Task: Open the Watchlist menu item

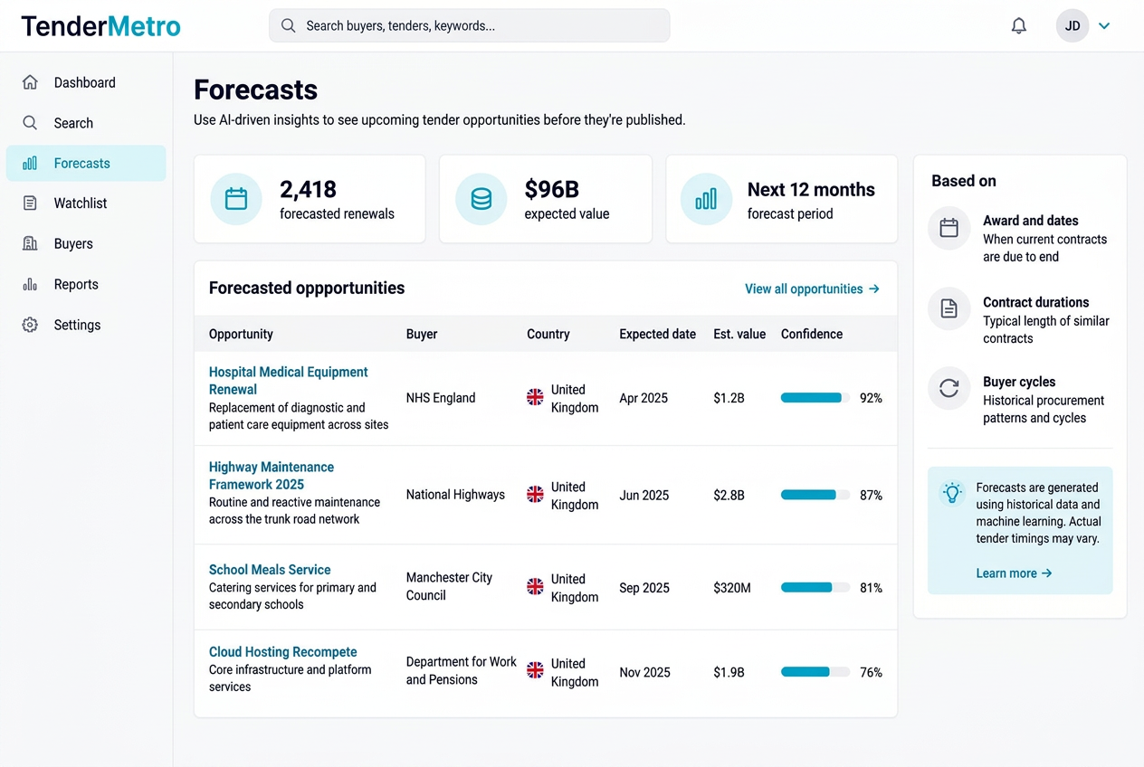Action: pos(86,204)
